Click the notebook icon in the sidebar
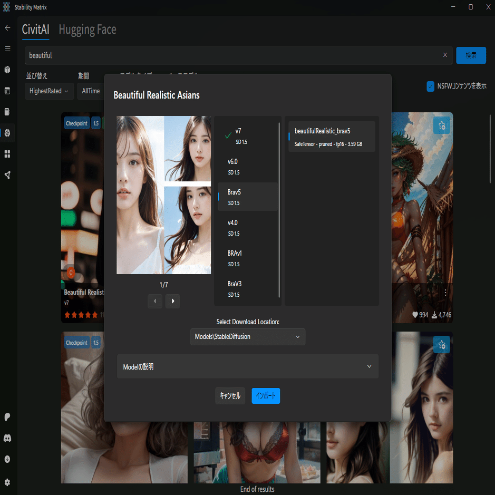Viewport: 495px width, 495px height. click(x=7, y=112)
